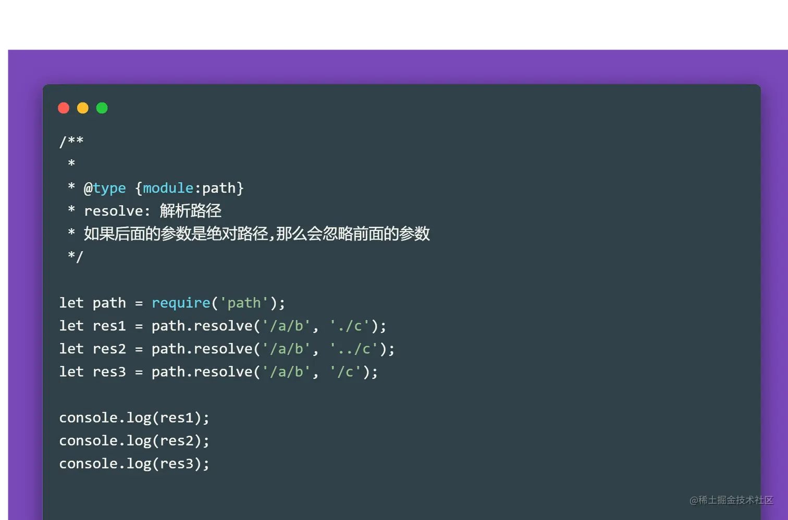Click the resolve: 解析路径 comment line
This screenshot has height=520, width=788.
coord(152,211)
